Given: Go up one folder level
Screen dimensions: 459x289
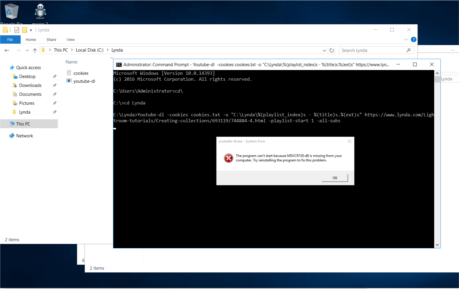Looking at the screenshot, I should [x=35, y=50].
